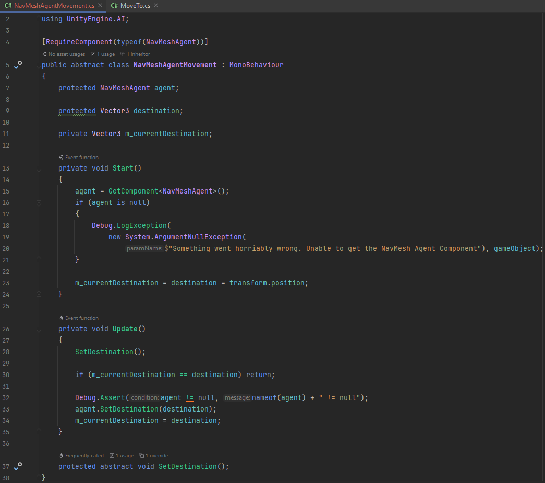Click the fold end marker on line 24
Image resolution: width=545 pixels, height=483 pixels.
click(x=39, y=294)
